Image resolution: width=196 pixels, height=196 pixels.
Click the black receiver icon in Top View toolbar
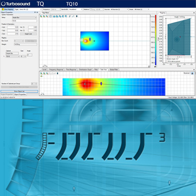[77, 17]
